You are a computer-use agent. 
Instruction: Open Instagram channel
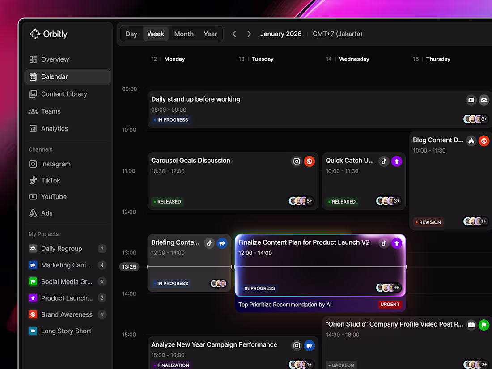(x=68, y=164)
